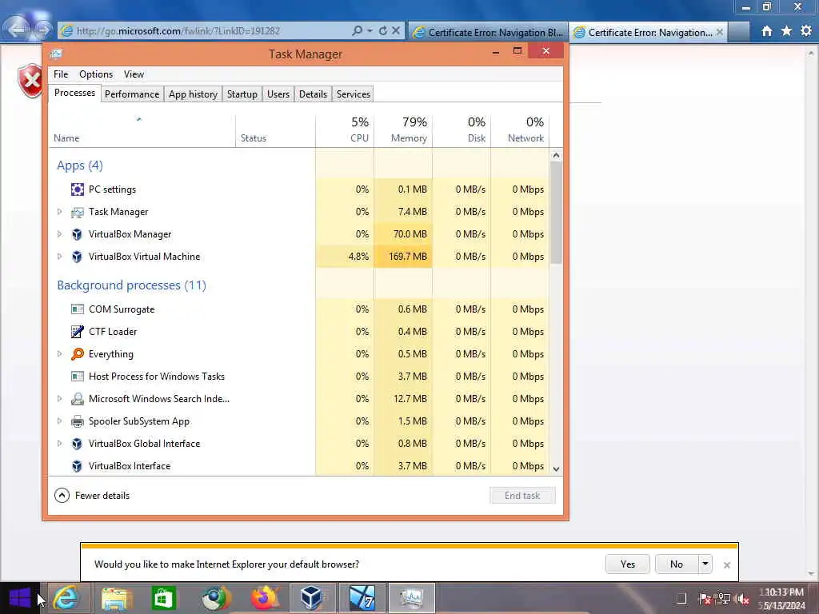Viewport: 819px width, 614px height.
Task: Expand the VirtualBox Manager row
Action: pyautogui.click(x=59, y=234)
